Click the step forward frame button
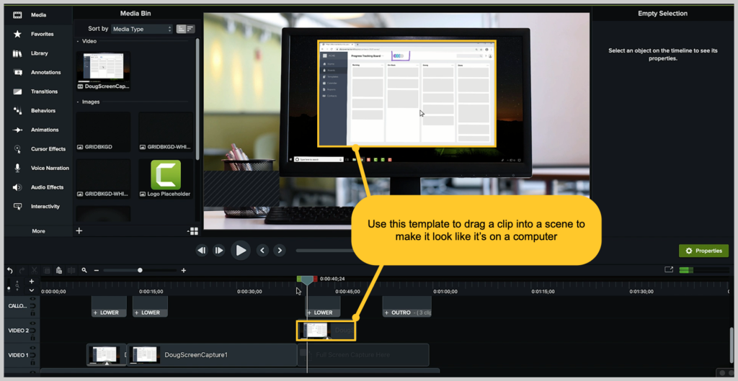The width and height of the screenshot is (738, 381). click(219, 251)
